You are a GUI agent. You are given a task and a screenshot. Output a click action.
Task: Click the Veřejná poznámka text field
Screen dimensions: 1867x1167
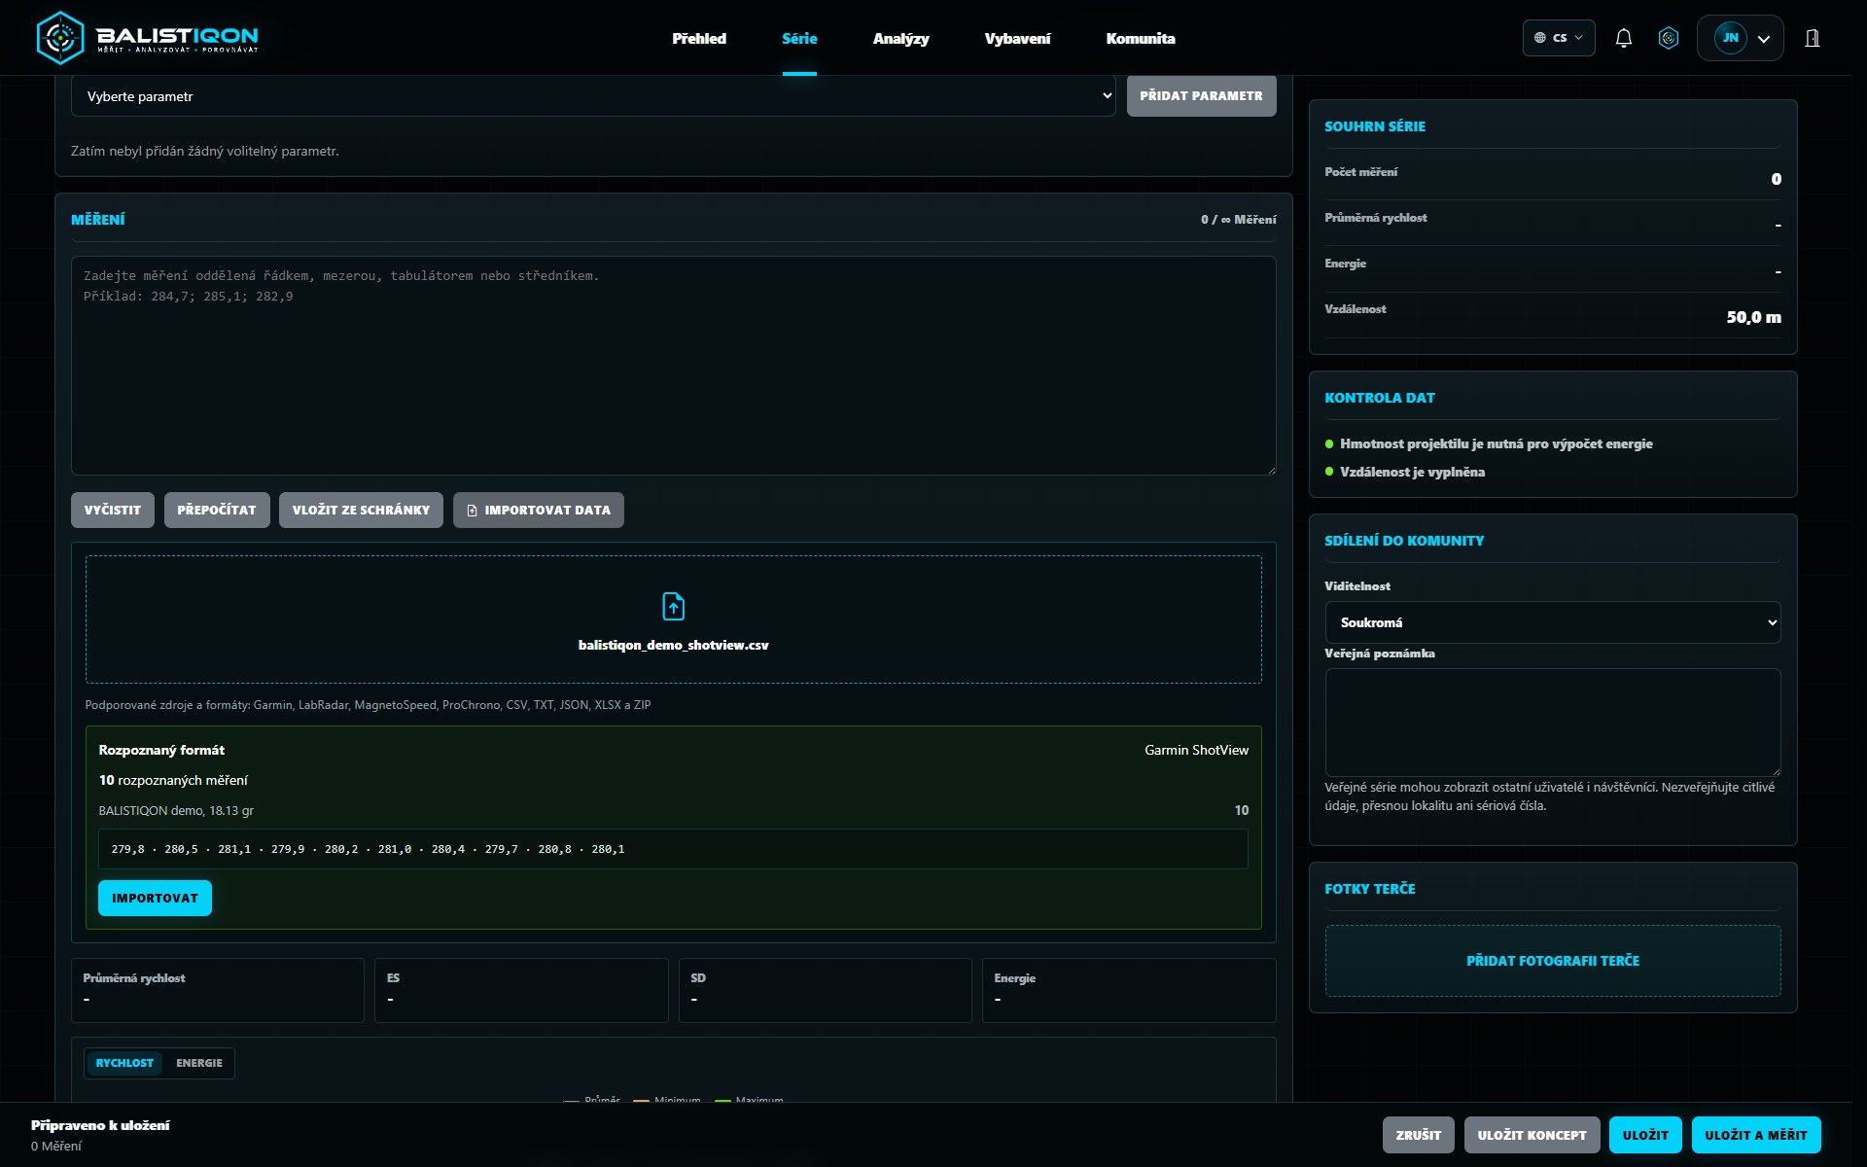(1553, 723)
